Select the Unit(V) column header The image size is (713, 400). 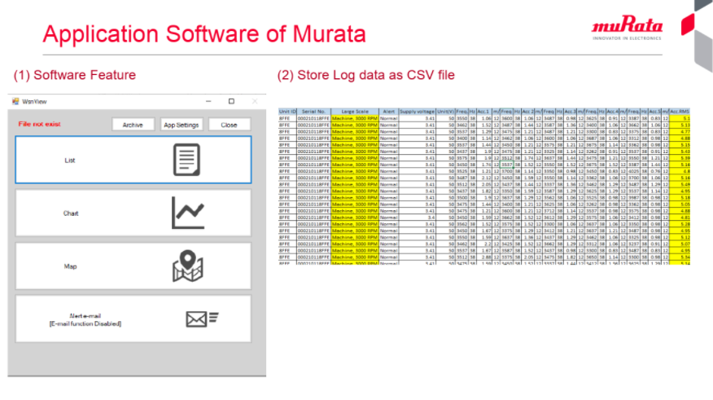click(446, 112)
